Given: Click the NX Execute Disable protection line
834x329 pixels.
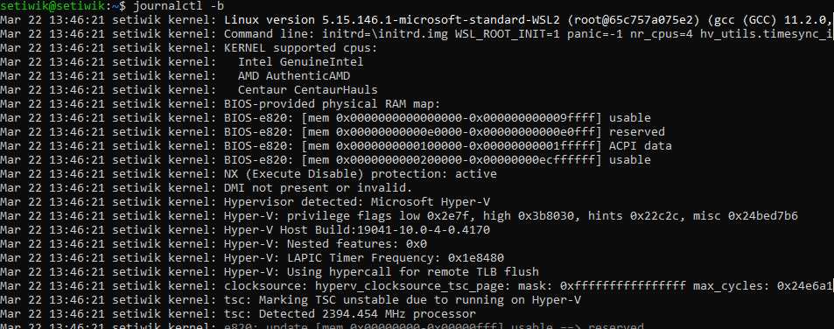Looking at the screenshot, I should point(249,174).
